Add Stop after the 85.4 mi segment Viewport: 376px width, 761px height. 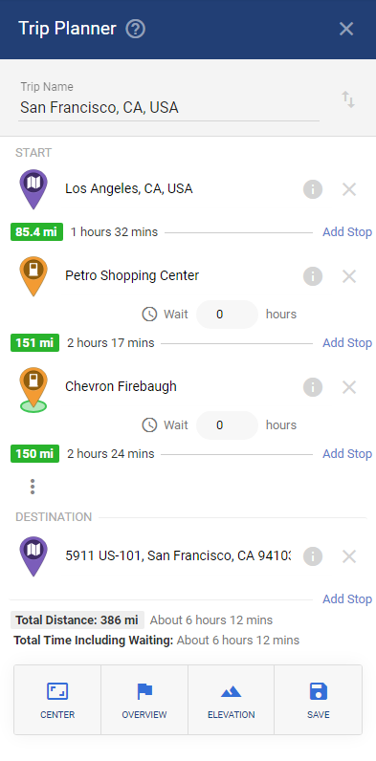click(347, 232)
